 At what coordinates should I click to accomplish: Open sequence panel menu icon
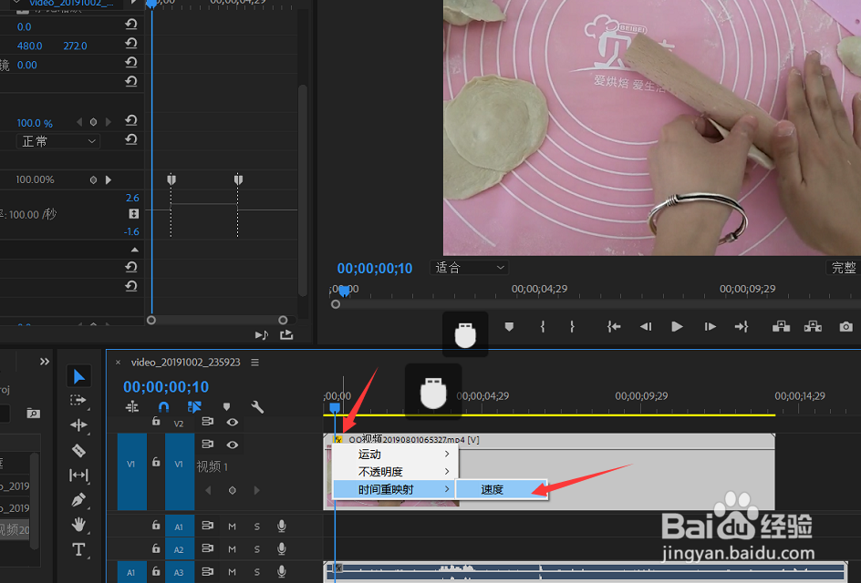(254, 363)
